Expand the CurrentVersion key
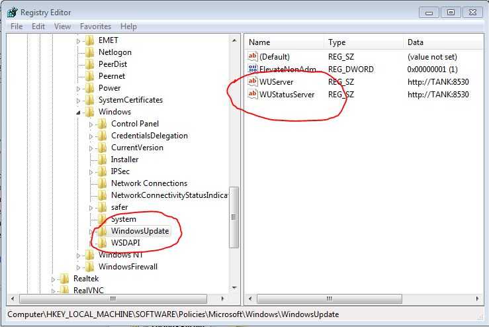The image size is (489, 327). pyautogui.click(x=91, y=148)
